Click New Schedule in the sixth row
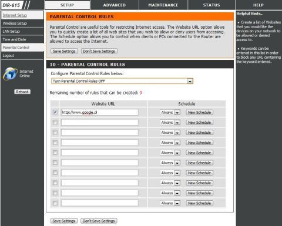This screenshot has height=226, width=282. point(199,163)
